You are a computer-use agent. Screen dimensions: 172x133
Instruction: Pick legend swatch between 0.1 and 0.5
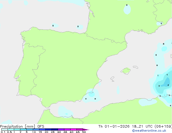[x=5, y=129]
